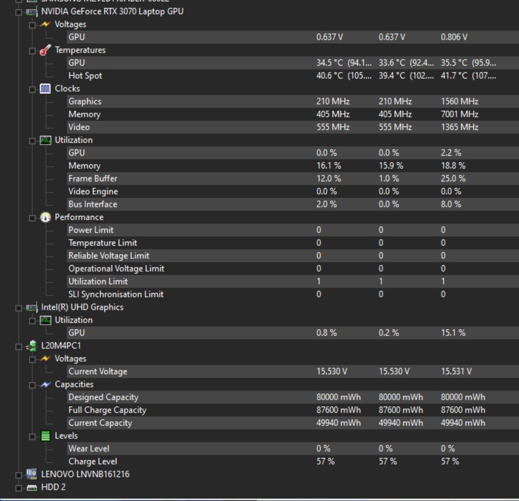Select the Video clock row
Viewport: 519px width, 501px height.
point(293,127)
